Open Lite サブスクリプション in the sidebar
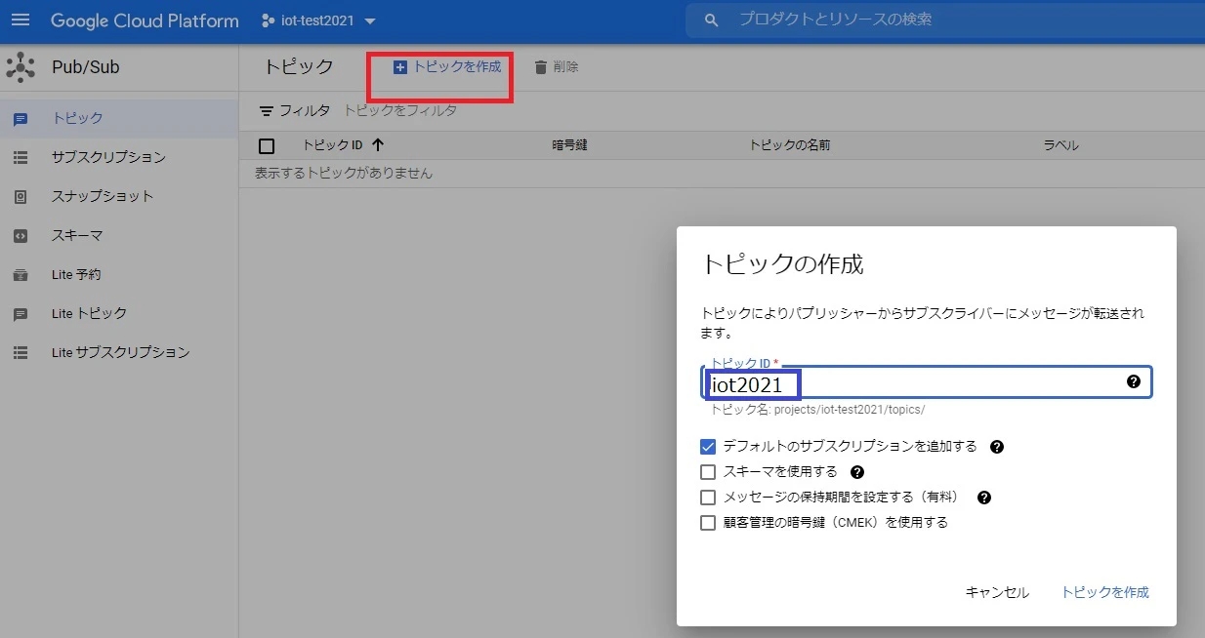1205x638 pixels. coord(119,352)
